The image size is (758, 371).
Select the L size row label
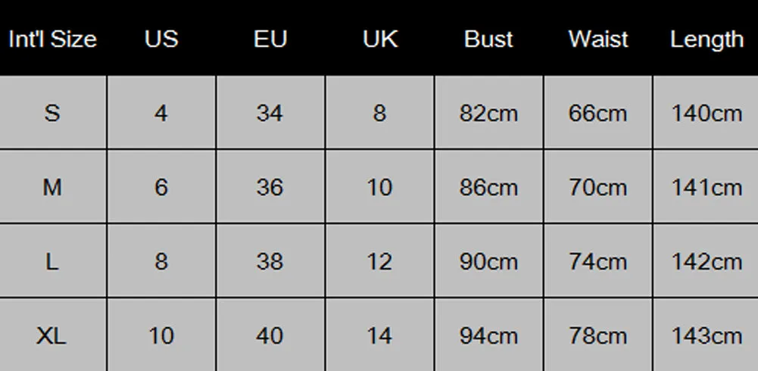pos(52,261)
